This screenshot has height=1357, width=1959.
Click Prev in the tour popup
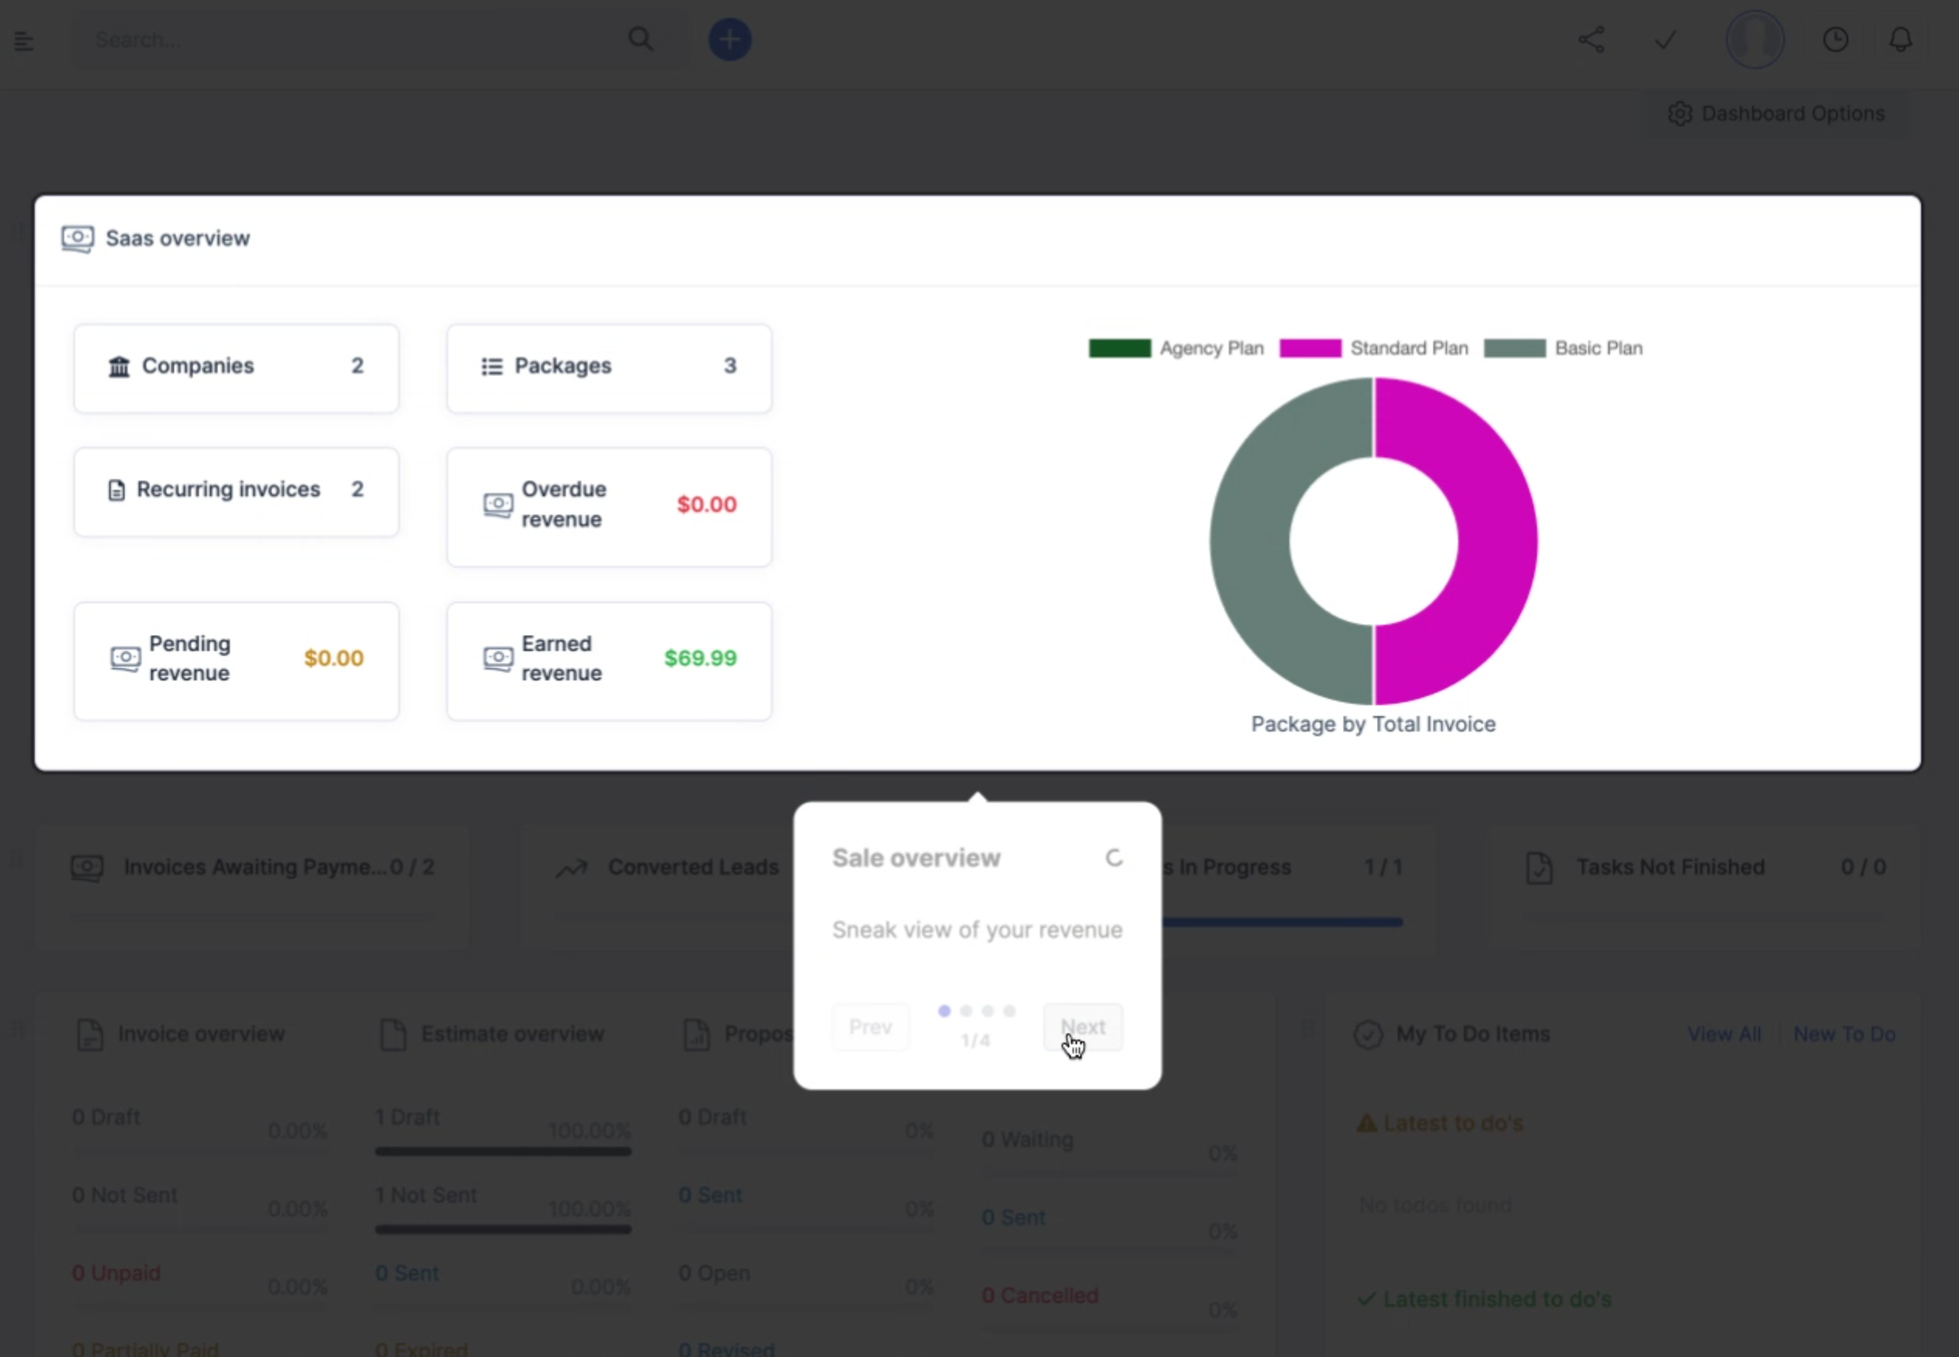(x=870, y=1027)
